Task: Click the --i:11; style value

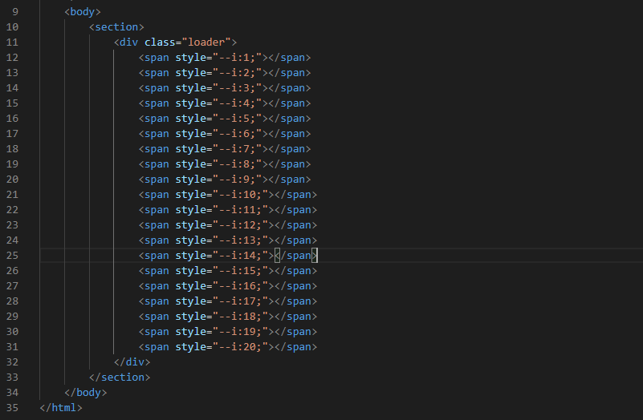Action: point(240,209)
